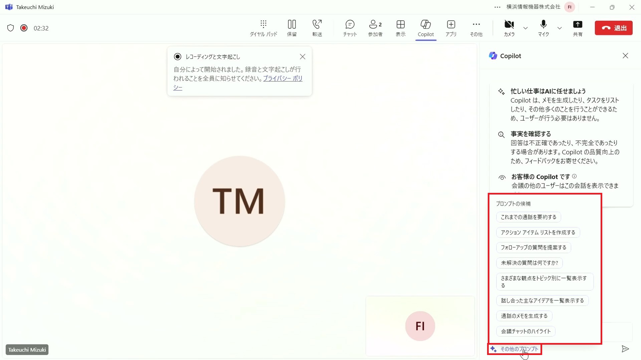This screenshot has width=641, height=360.
Task: Select prompt 話し合った主なアイデアを一覧表示する
Action: pyautogui.click(x=543, y=301)
